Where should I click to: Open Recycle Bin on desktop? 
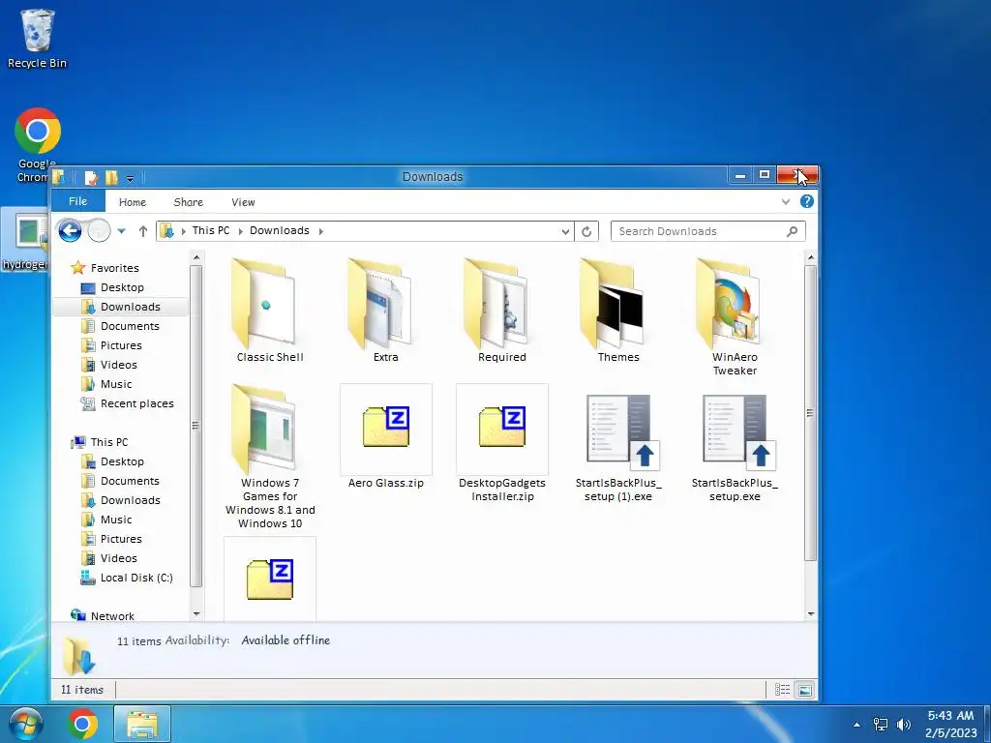tap(37, 39)
